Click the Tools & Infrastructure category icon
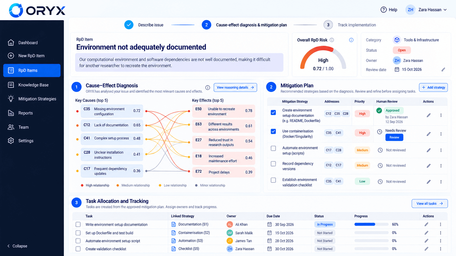The width and height of the screenshot is (456, 256). click(x=397, y=40)
